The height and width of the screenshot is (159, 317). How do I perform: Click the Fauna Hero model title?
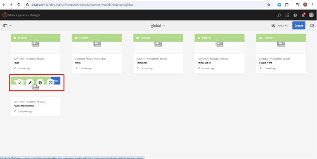tap(266, 63)
